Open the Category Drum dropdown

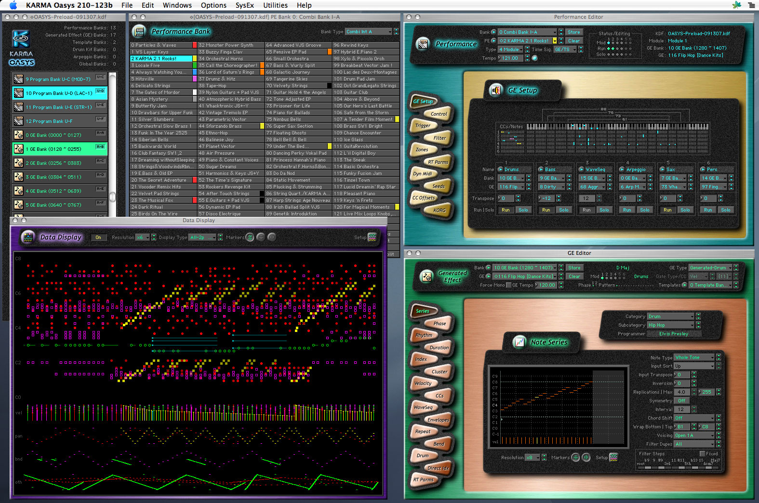pos(671,317)
